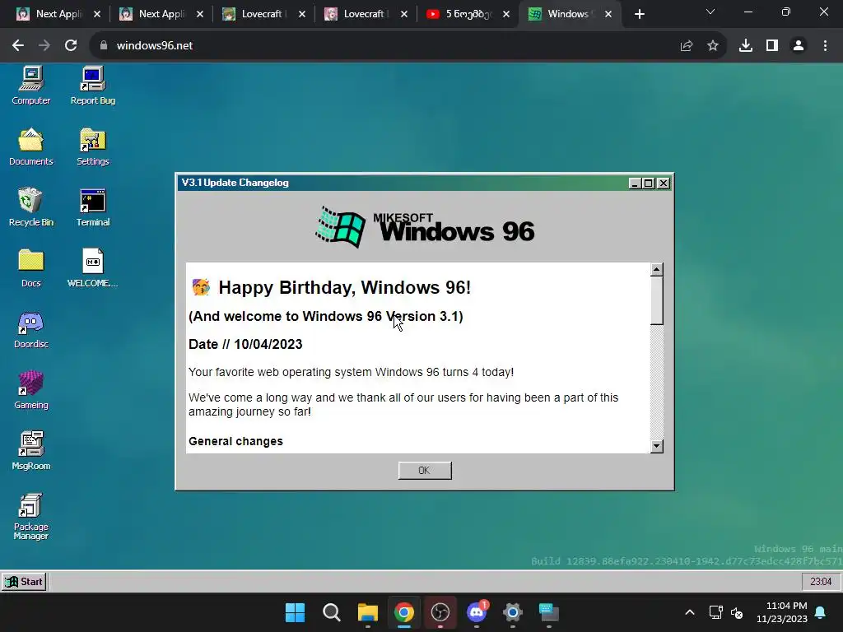Launch the Doordisc shortcut
Screen dimensions: 843x632
coord(31,329)
